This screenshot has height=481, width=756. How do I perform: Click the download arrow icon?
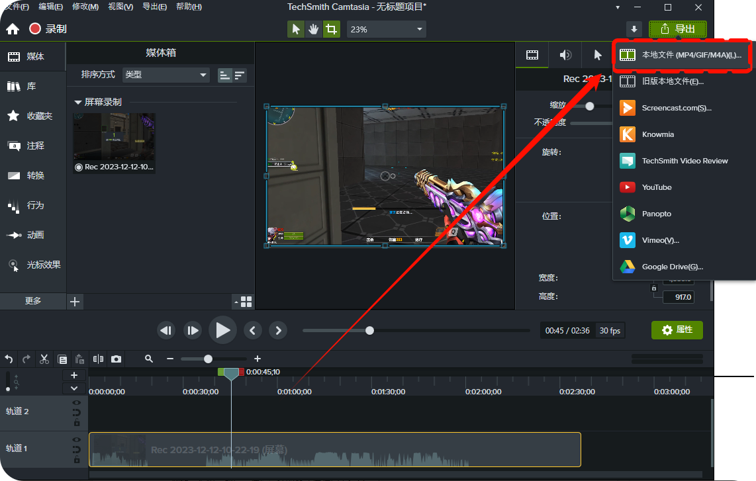pos(634,29)
